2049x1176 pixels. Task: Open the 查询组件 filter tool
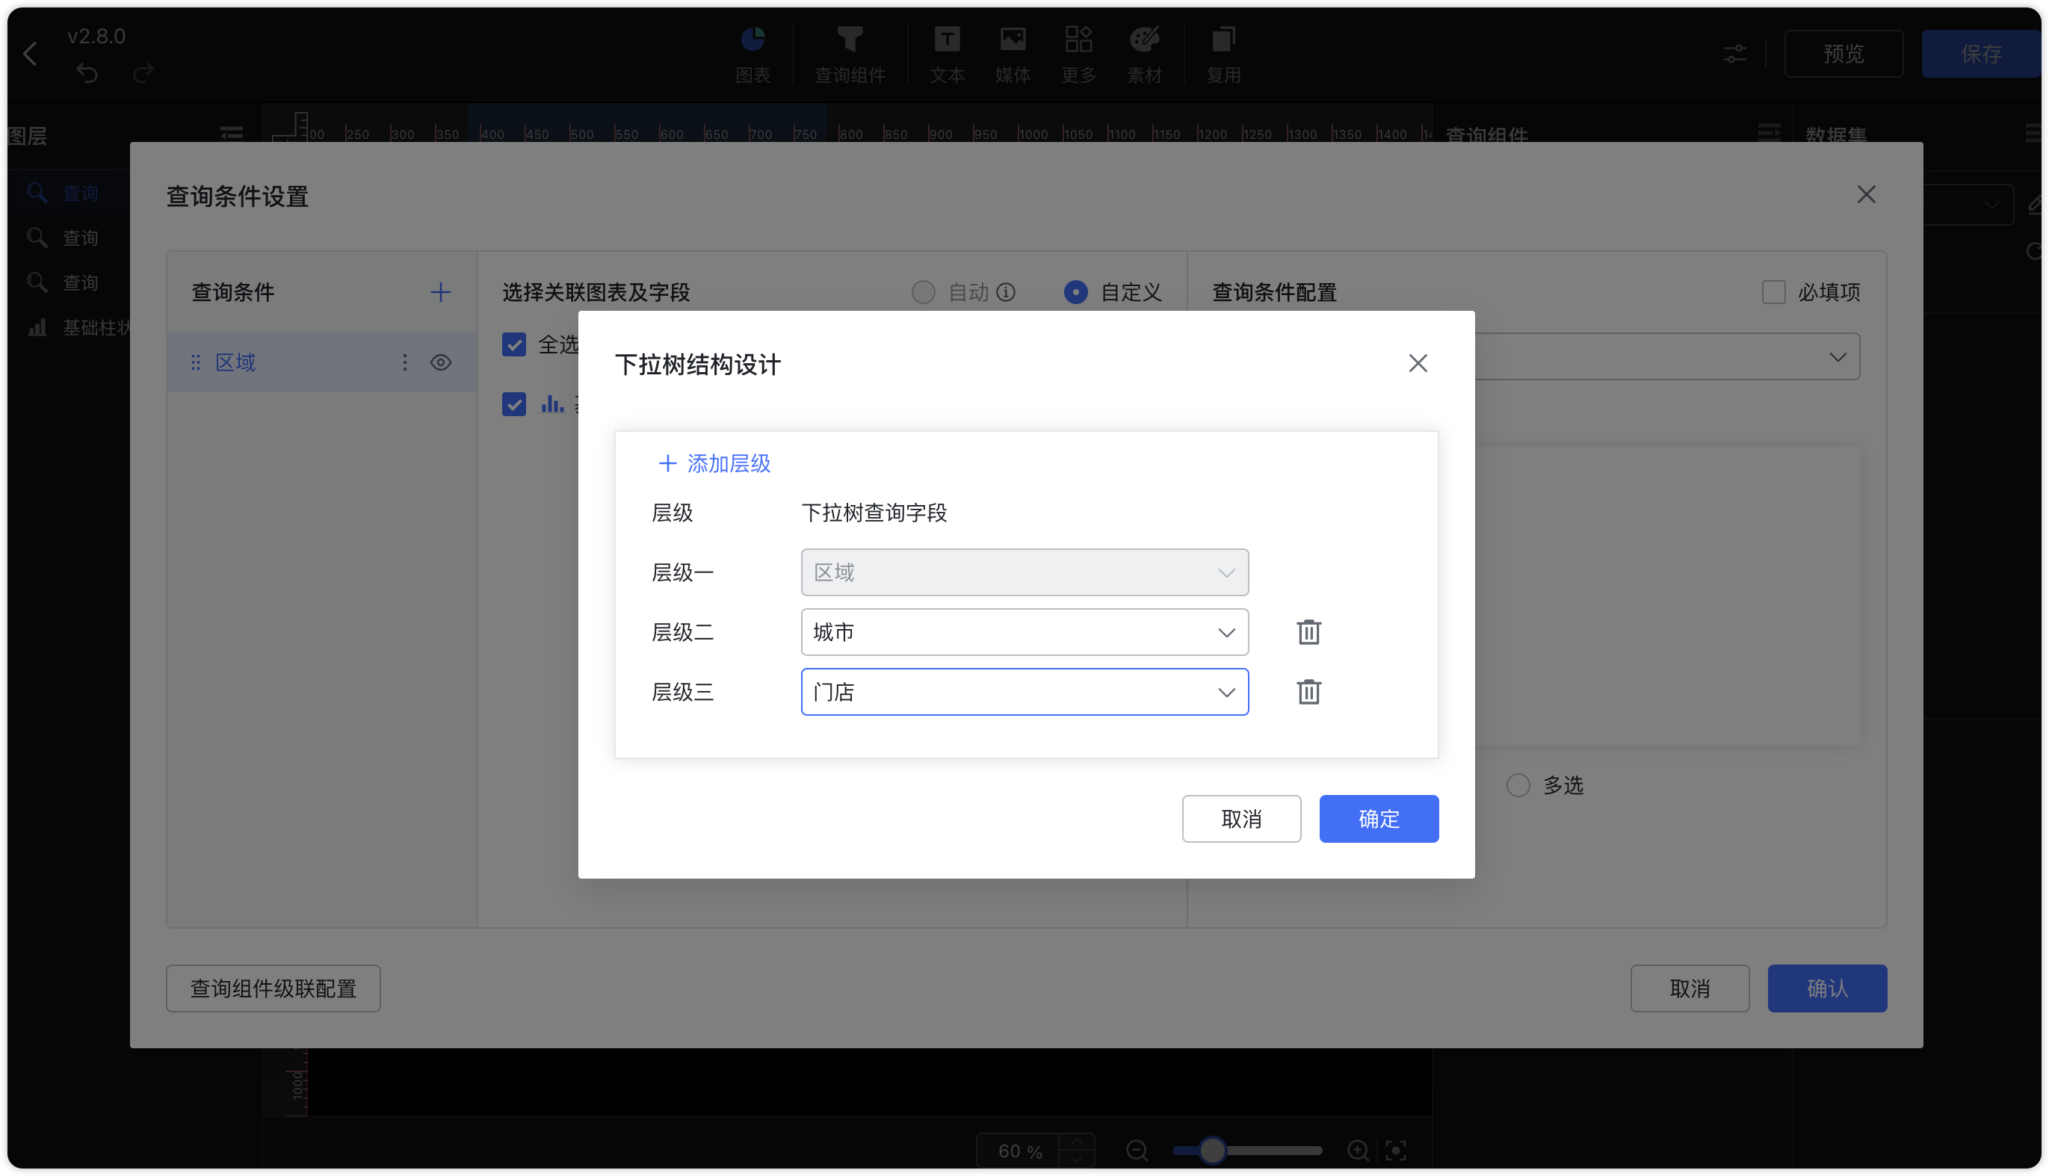[x=850, y=54]
